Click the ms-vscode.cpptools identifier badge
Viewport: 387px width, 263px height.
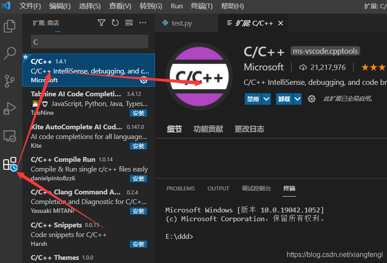[x=325, y=51]
